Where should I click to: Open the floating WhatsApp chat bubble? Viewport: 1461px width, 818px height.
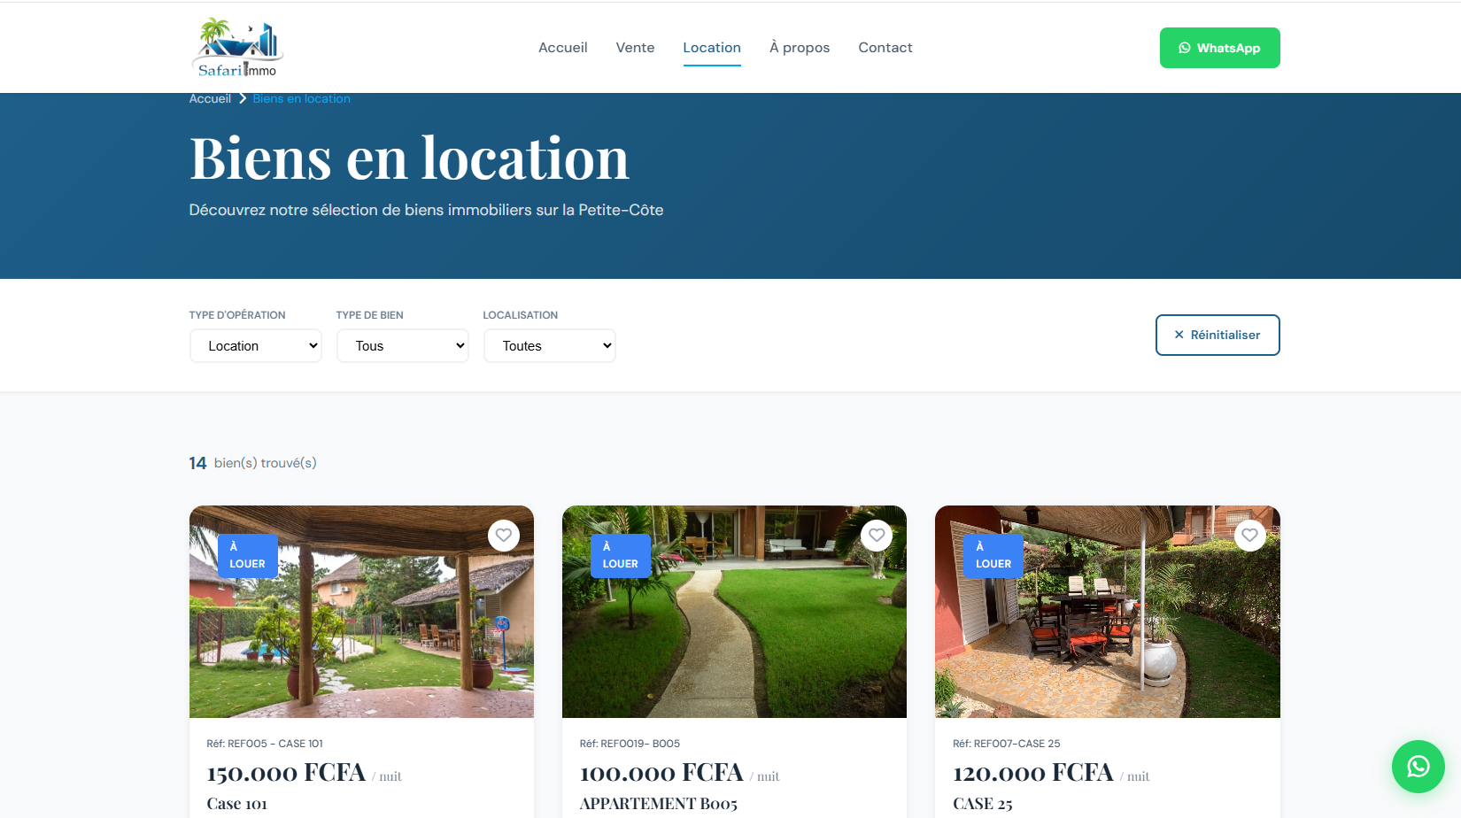pos(1418,767)
